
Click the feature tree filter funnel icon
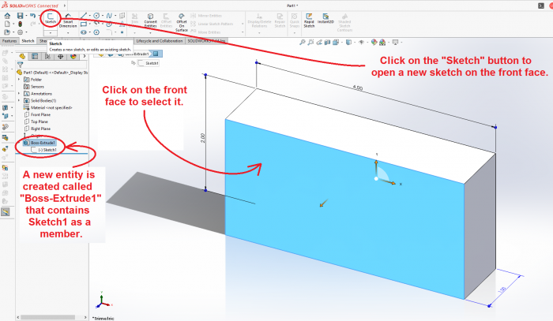tap(20, 65)
